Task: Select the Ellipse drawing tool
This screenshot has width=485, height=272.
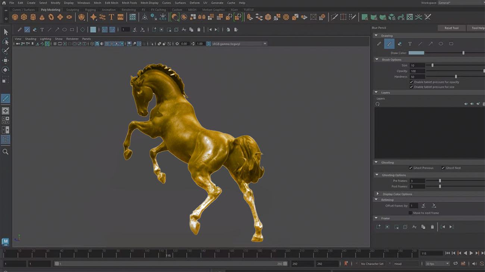Action: click(x=441, y=44)
